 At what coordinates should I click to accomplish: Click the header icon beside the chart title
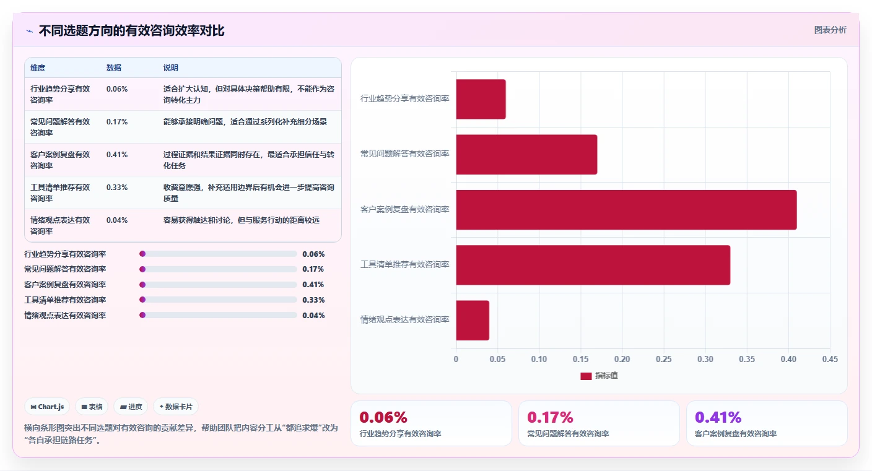point(30,31)
